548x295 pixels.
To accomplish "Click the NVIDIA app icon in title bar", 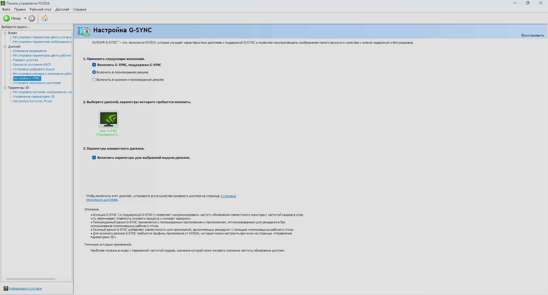I will coord(3,3).
